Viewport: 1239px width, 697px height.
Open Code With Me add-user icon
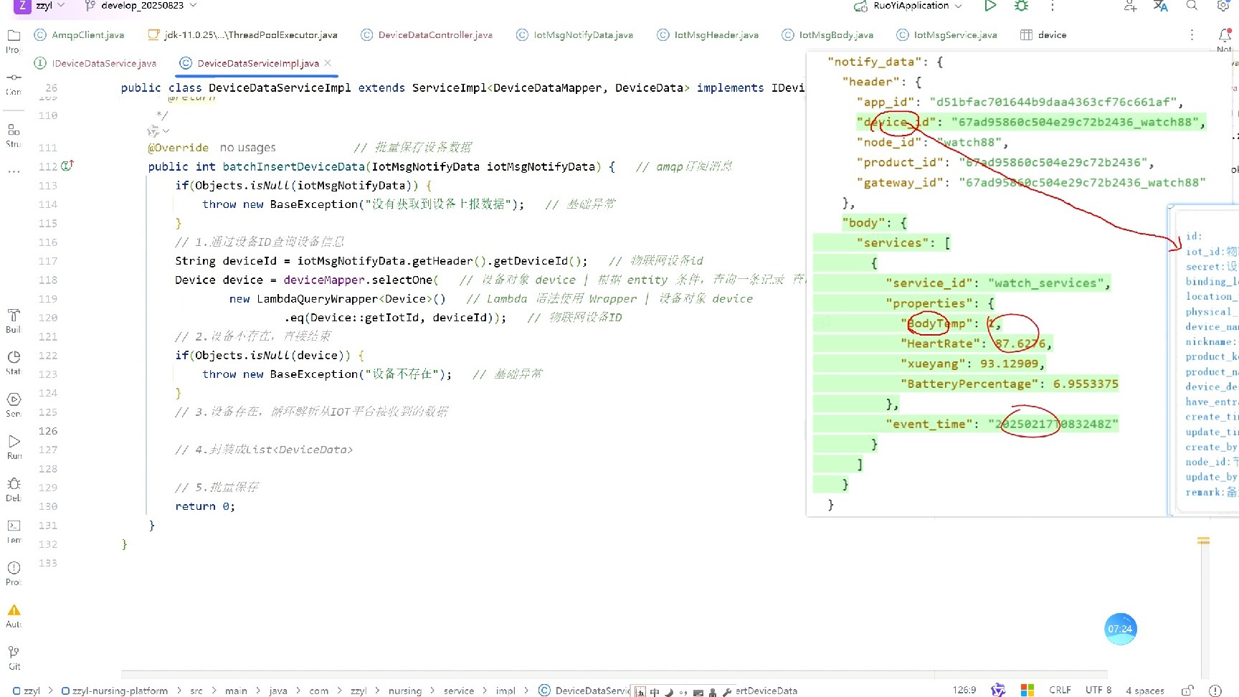click(1130, 6)
